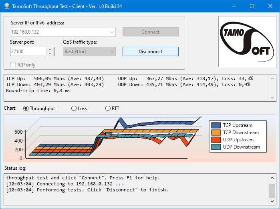The height and width of the screenshot is (209, 280).
Task: Click the TamoSoft app icon in title bar
Action: pyautogui.click(x=6, y=6)
